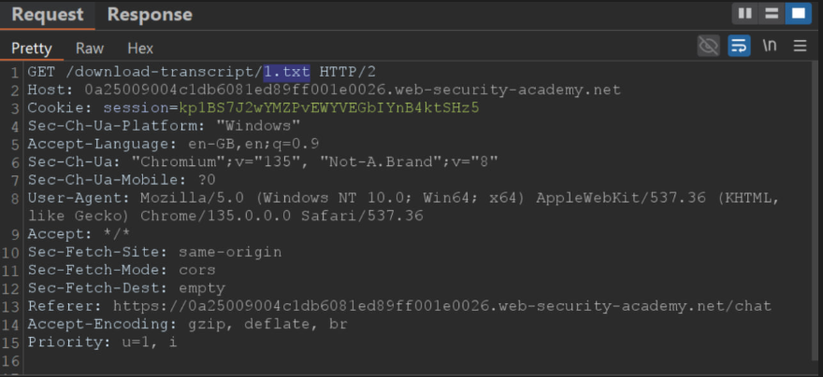The width and height of the screenshot is (823, 377).
Task: Select the Raw view tab
Action: tap(90, 49)
